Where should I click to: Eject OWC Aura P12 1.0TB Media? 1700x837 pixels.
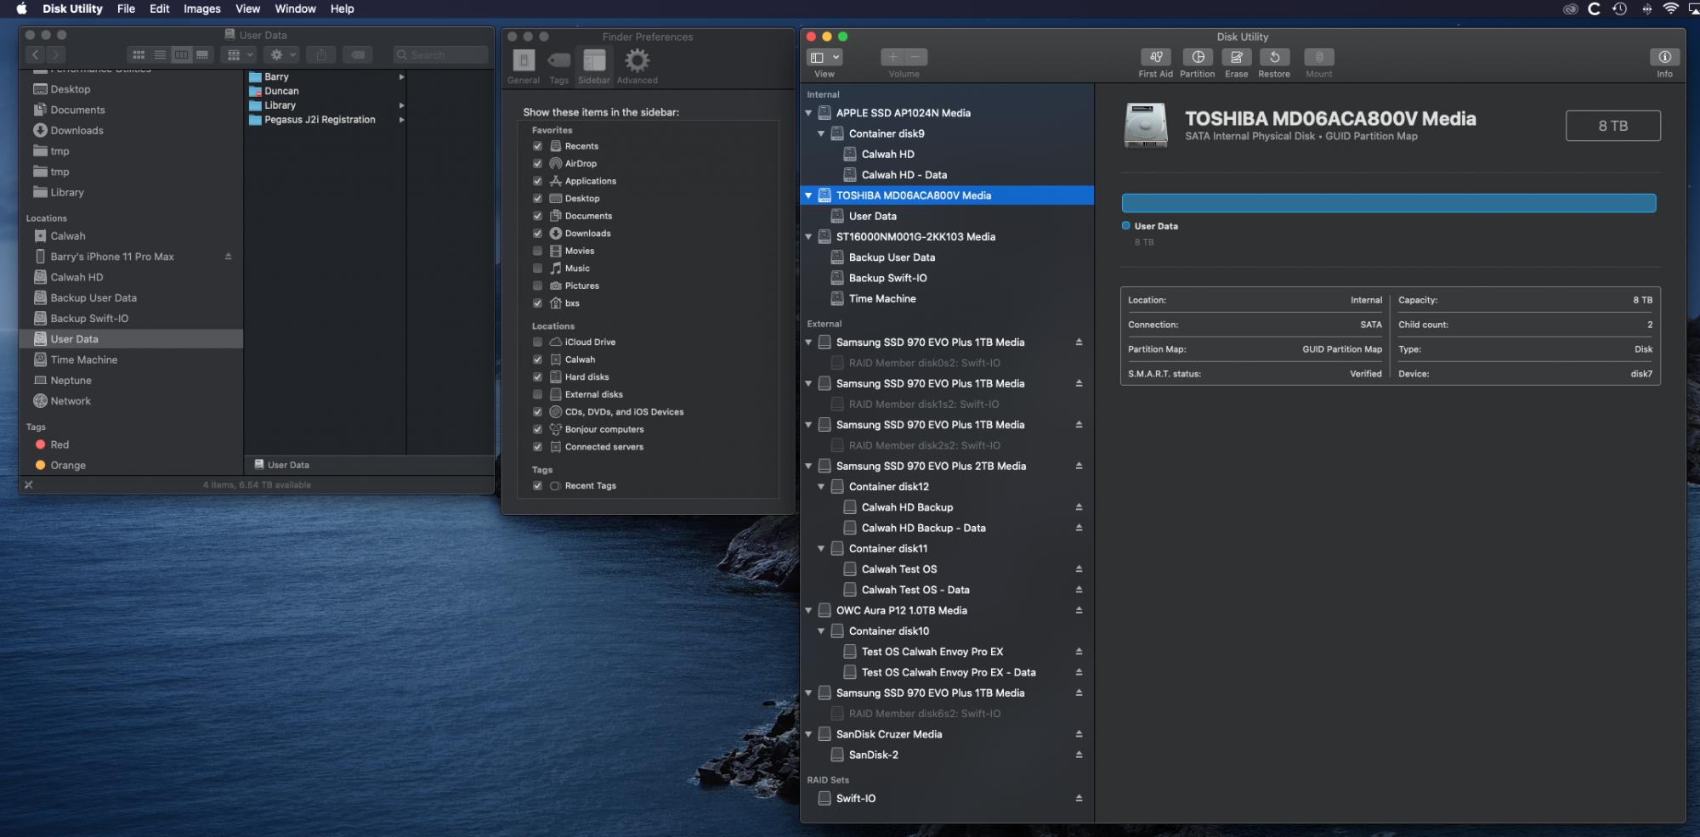click(1079, 610)
